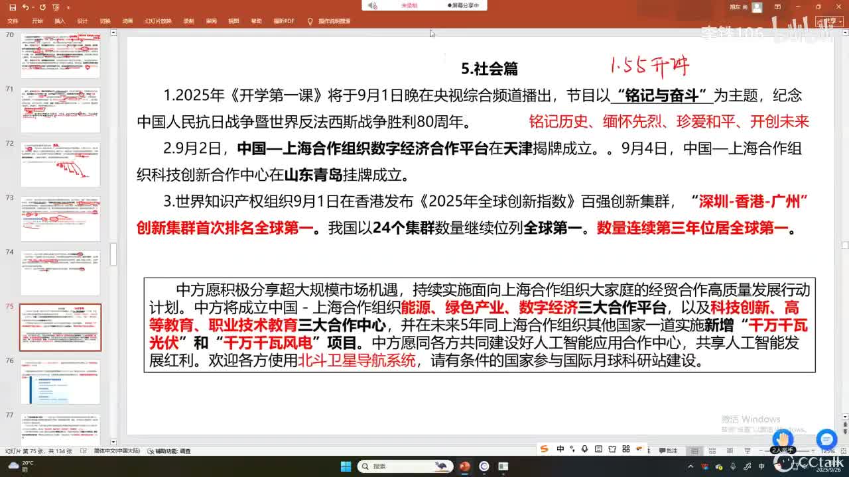Open the 文件 menu
Image resolution: width=849 pixels, height=477 pixels.
click(13, 21)
